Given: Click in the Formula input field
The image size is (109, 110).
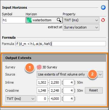Looking at the screenshot, I should [61, 44].
